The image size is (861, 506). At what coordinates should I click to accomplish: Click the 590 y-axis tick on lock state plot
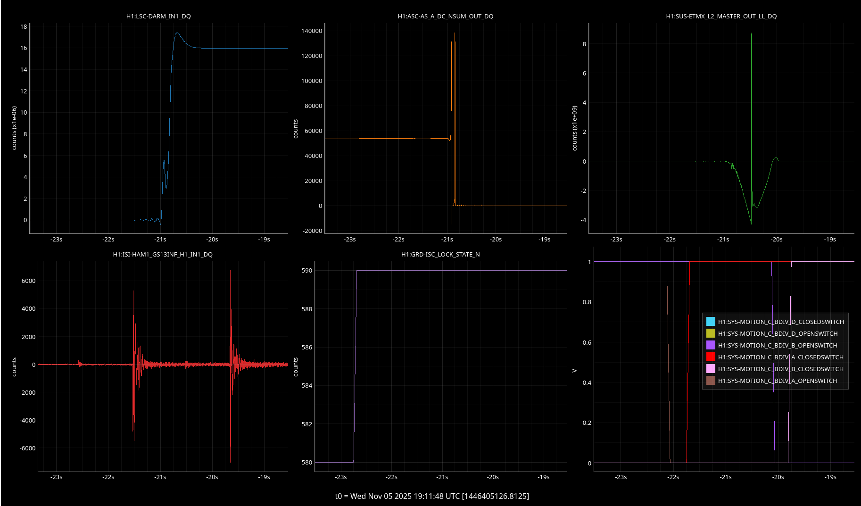306,270
